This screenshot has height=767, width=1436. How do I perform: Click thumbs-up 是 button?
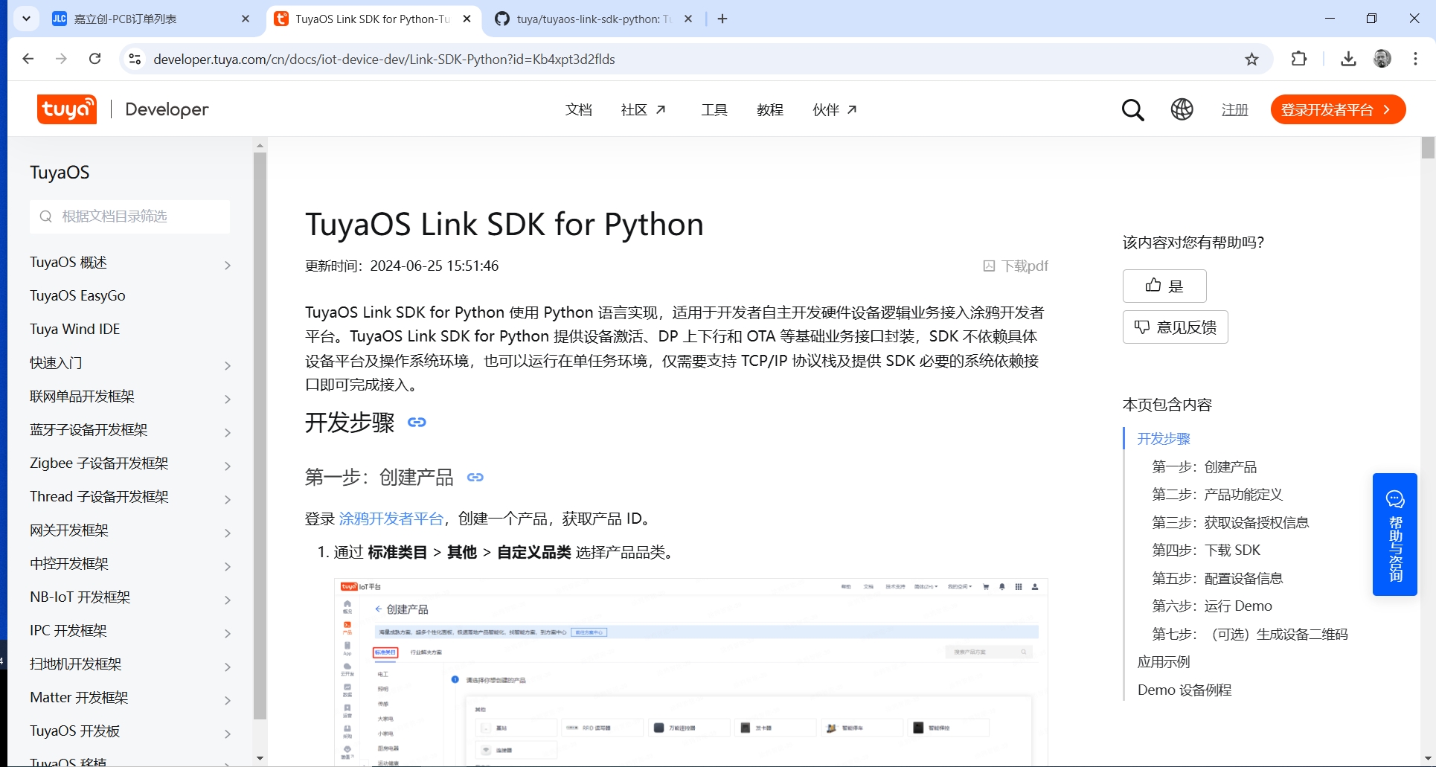1164,286
